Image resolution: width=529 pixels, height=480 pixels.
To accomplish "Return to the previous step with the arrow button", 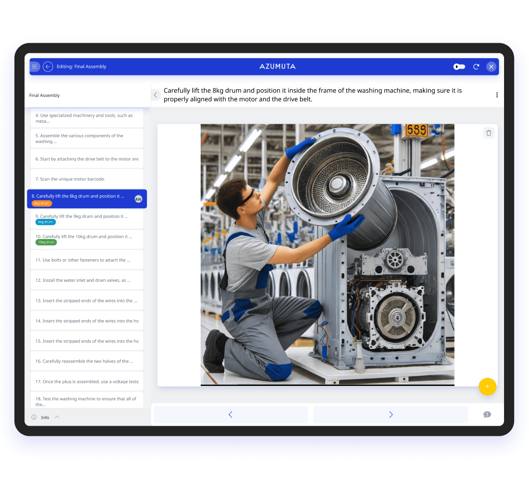I will click(x=230, y=414).
